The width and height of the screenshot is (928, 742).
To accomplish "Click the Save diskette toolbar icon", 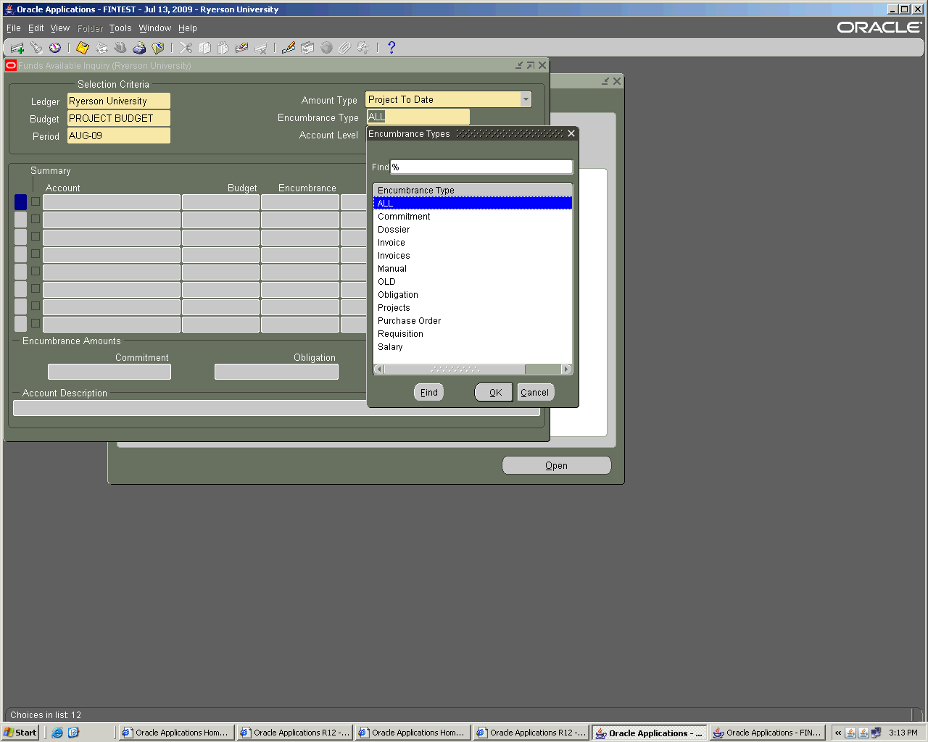I will [x=83, y=48].
